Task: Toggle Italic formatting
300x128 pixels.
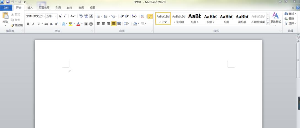Action: [33, 24]
